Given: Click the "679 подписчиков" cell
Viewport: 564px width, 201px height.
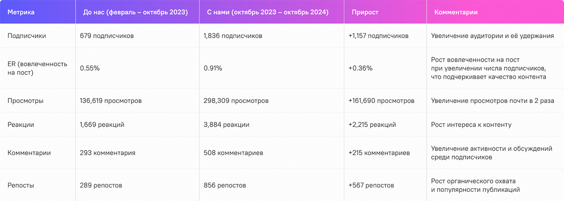Looking at the screenshot, I should point(107,36).
